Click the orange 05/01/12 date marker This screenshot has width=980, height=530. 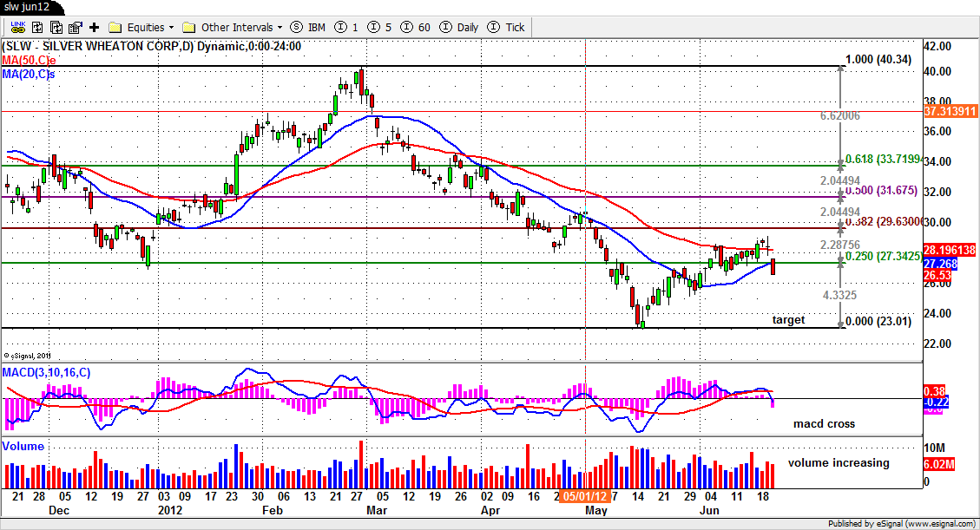585,496
